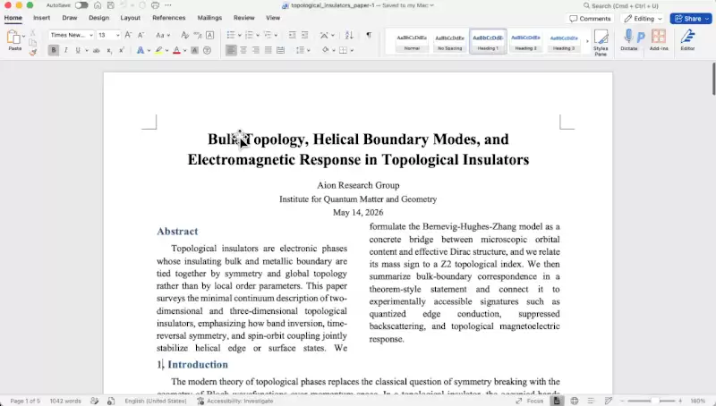Image resolution: width=716 pixels, height=406 pixels.
Task: Open the Review tab
Action: click(x=243, y=18)
